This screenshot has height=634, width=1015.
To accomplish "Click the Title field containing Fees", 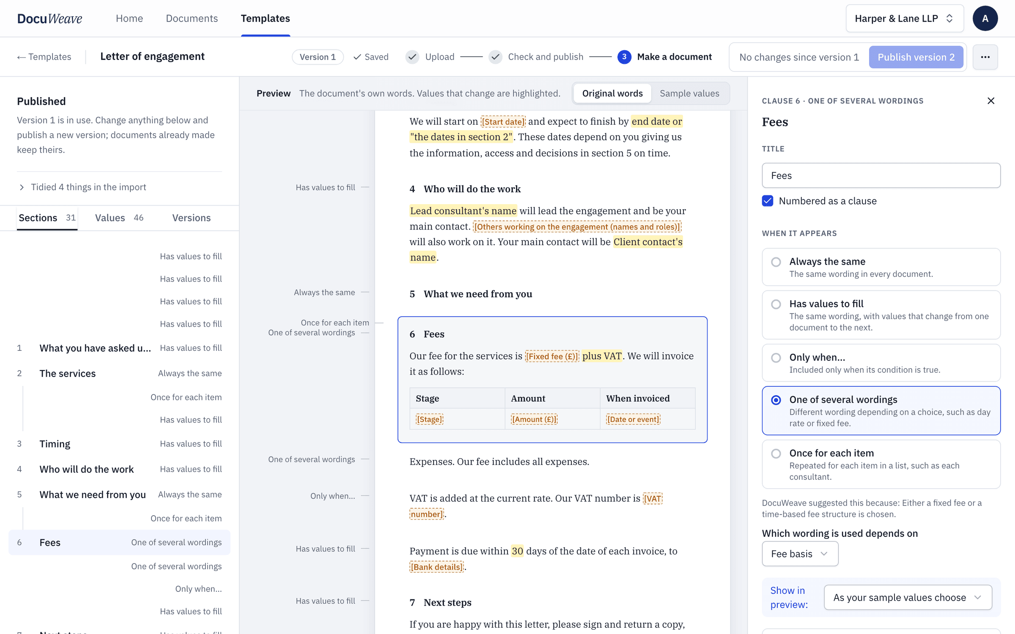I will pyautogui.click(x=881, y=175).
